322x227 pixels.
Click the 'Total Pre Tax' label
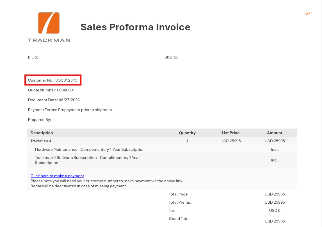(x=180, y=202)
